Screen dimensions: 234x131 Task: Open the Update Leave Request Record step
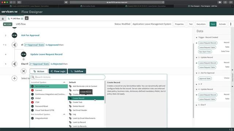[x=46, y=54]
